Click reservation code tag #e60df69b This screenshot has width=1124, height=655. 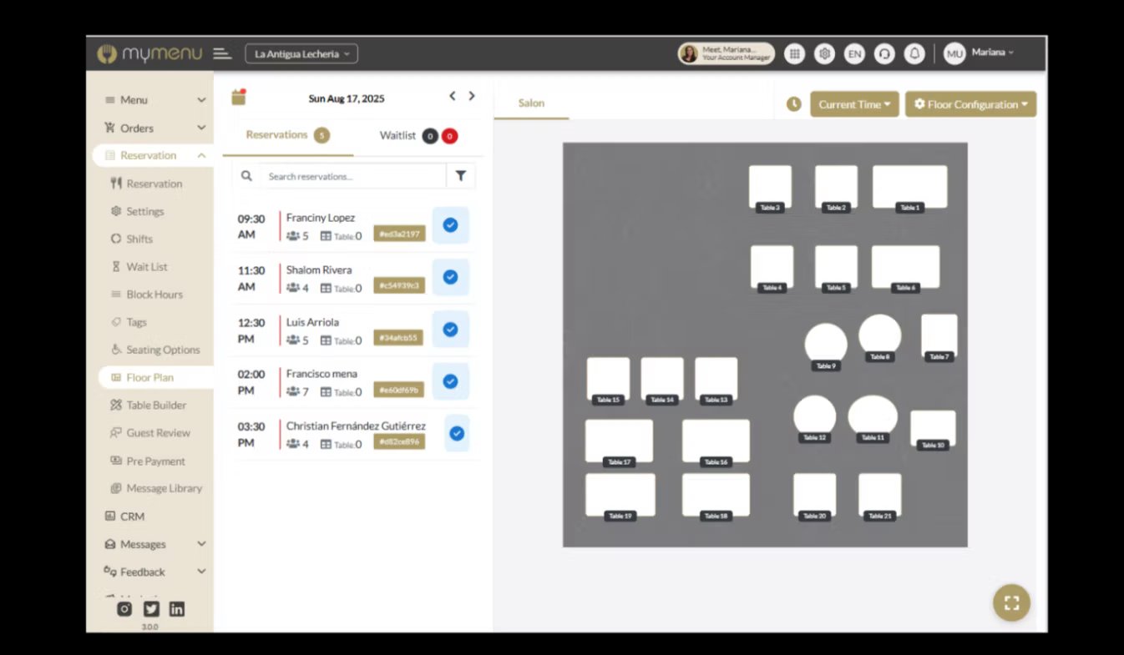click(x=399, y=390)
